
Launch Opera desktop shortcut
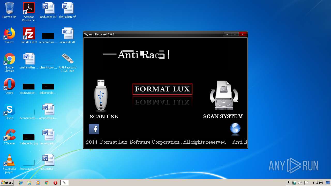[9, 86]
